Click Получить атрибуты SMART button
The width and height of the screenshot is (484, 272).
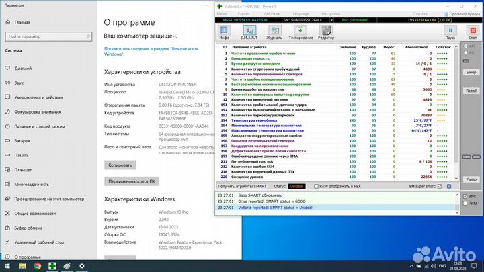point(242,186)
